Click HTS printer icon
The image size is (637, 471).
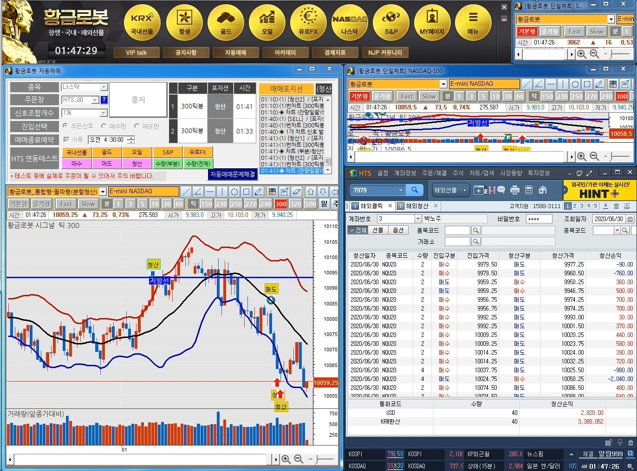point(514,190)
